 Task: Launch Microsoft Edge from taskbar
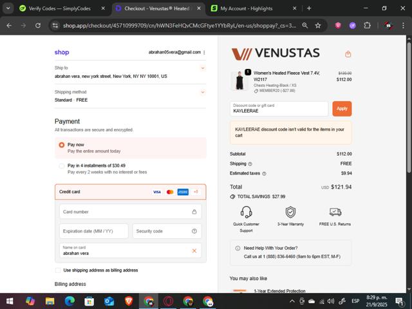(70, 301)
